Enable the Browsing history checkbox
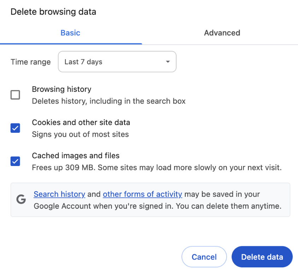Image resolution: width=298 pixels, height=272 pixels. pyautogui.click(x=15, y=95)
